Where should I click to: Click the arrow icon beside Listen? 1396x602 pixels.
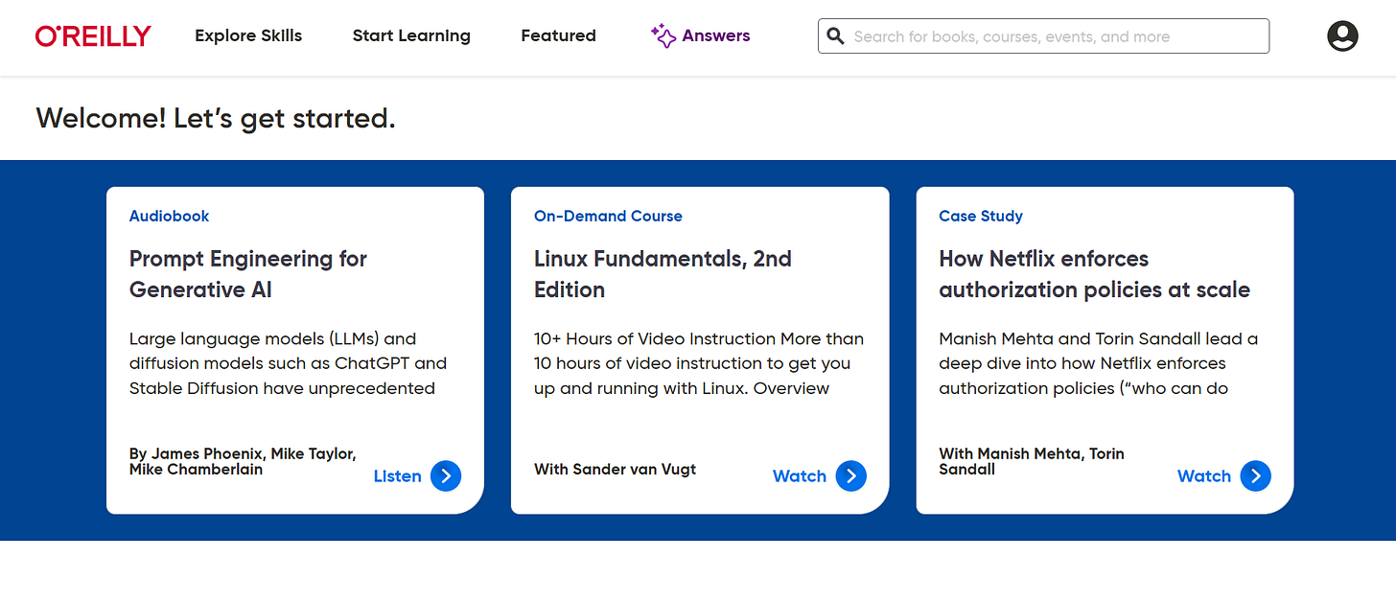(446, 476)
